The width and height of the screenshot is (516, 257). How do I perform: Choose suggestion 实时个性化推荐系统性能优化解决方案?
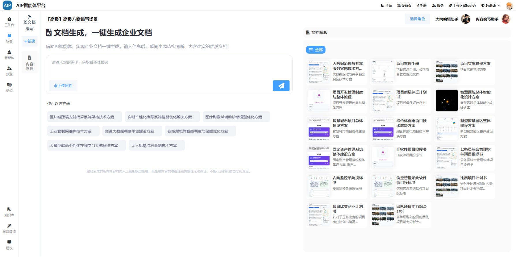162,117
